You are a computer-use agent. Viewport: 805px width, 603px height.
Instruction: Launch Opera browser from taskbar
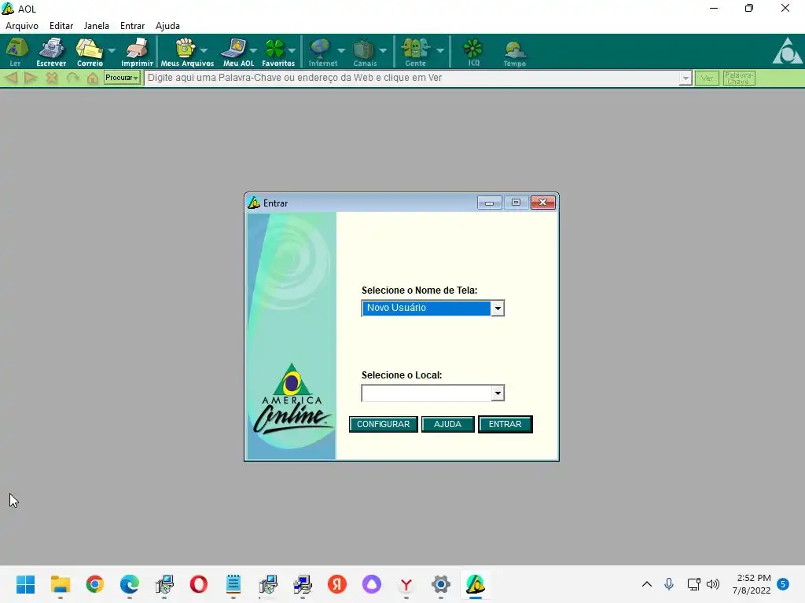point(199,584)
